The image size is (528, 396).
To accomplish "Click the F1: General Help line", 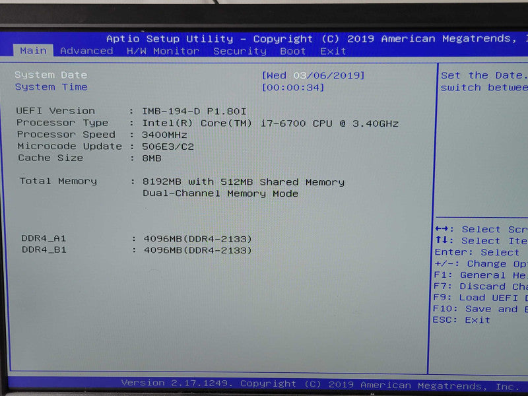I will [480, 275].
